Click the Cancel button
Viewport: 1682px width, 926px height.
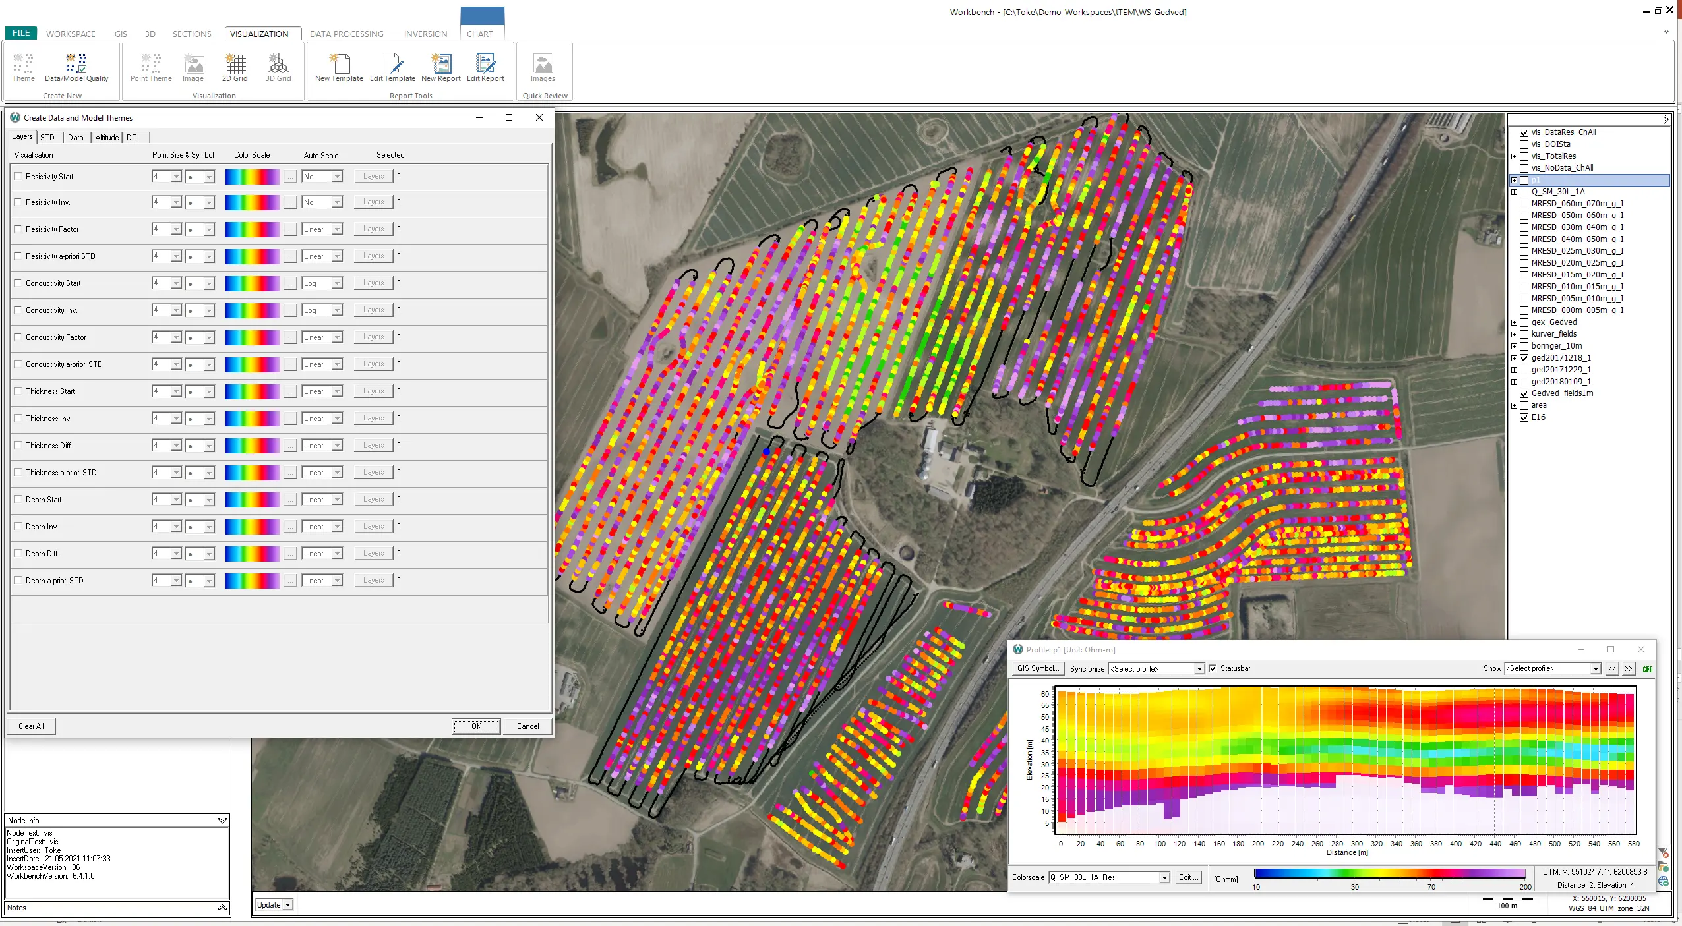(527, 726)
